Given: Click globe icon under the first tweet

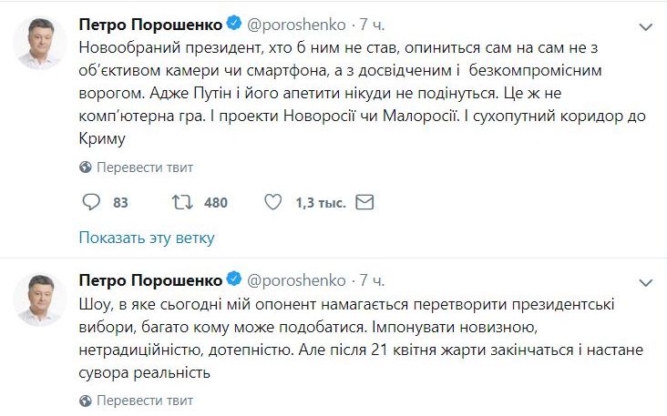Looking at the screenshot, I should pos(87,167).
